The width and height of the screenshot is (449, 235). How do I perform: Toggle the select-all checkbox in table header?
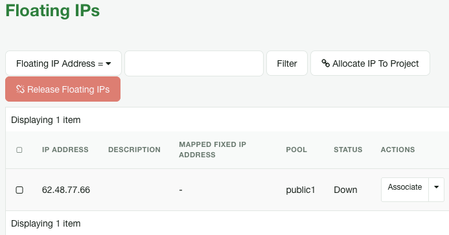tap(19, 150)
